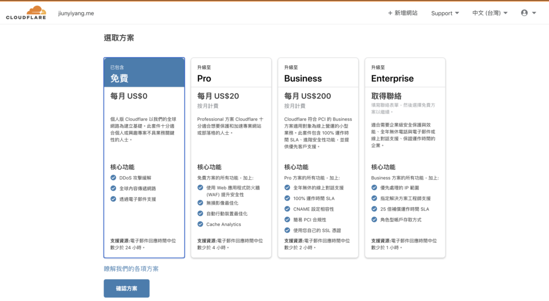This screenshot has height=301, width=549.
Task: Open the Support dropdown menu
Action: tap(445, 13)
